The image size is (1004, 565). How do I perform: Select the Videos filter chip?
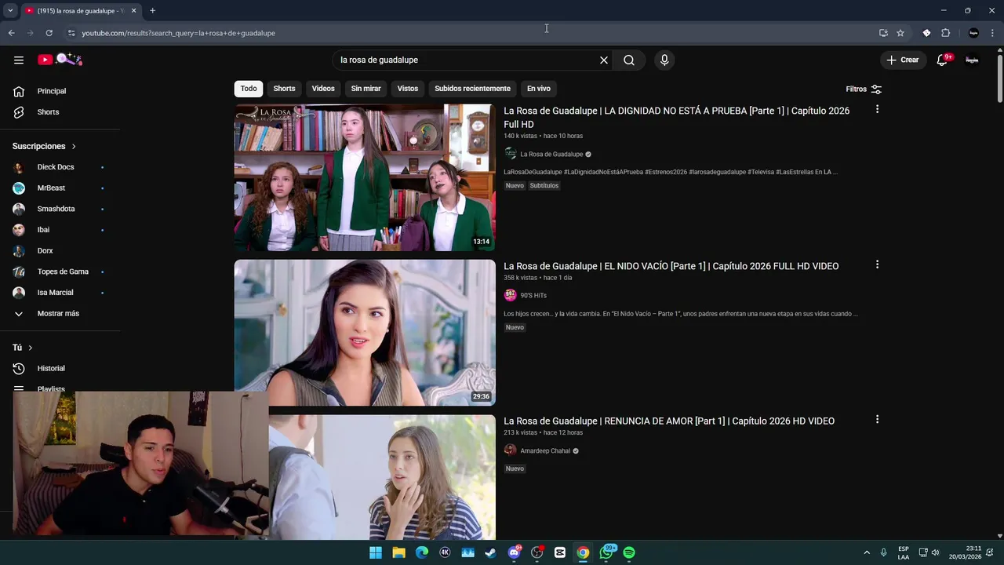tap(323, 89)
